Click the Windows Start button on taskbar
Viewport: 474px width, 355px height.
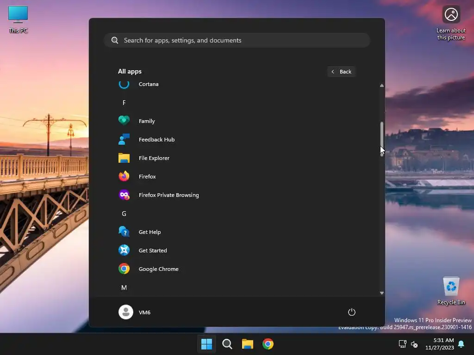tap(207, 344)
